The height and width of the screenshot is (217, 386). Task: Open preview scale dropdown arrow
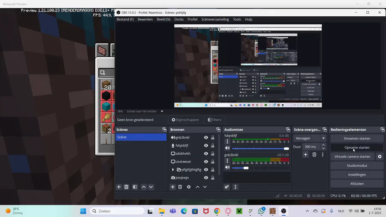pyautogui.click(x=162, y=111)
